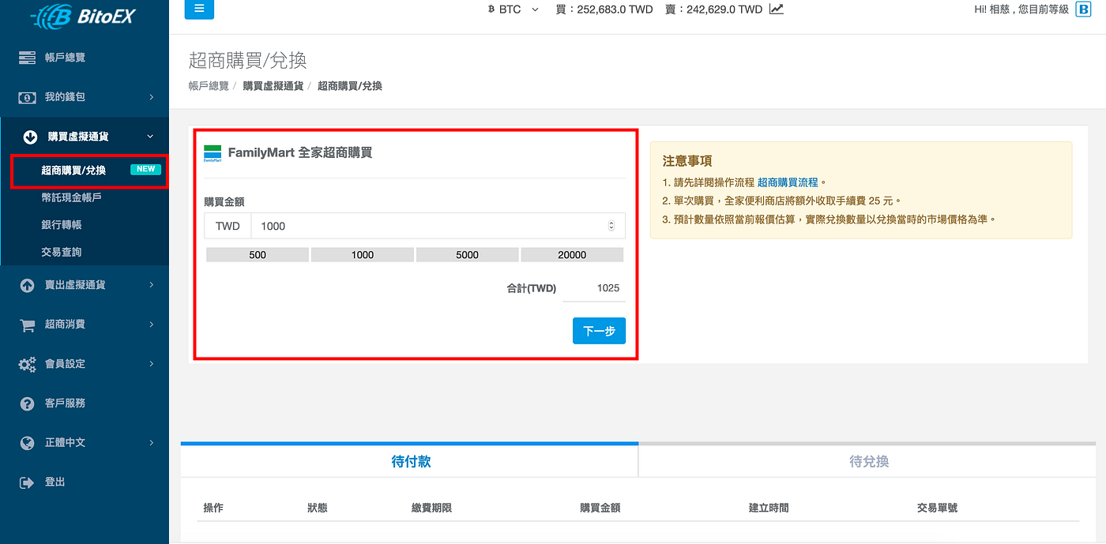Click 帳戶總覽 in the breadcrumb
Viewport: 1106px width, 544px height.
pos(209,86)
